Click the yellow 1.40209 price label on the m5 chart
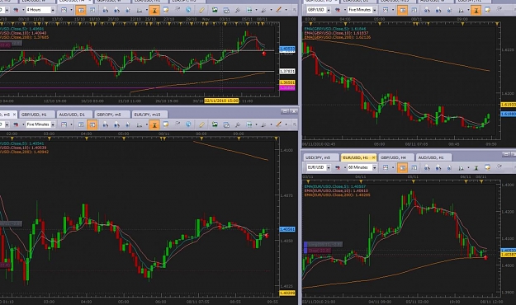The height and width of the screenshot is (305, 516). click(x=287, y=293)
